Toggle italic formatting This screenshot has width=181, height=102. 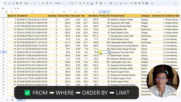(x=84, y=3)
